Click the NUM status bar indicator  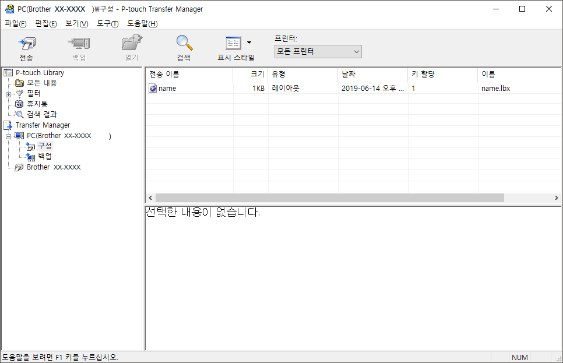pos(519,358)
